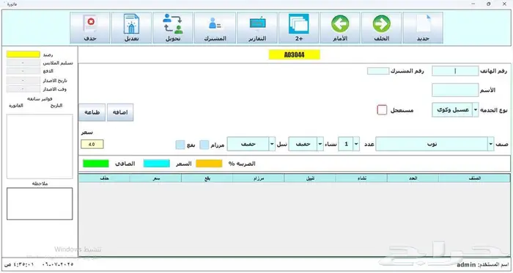
Task: Click the الأسم name input field
Action: (x=455, y=90)
